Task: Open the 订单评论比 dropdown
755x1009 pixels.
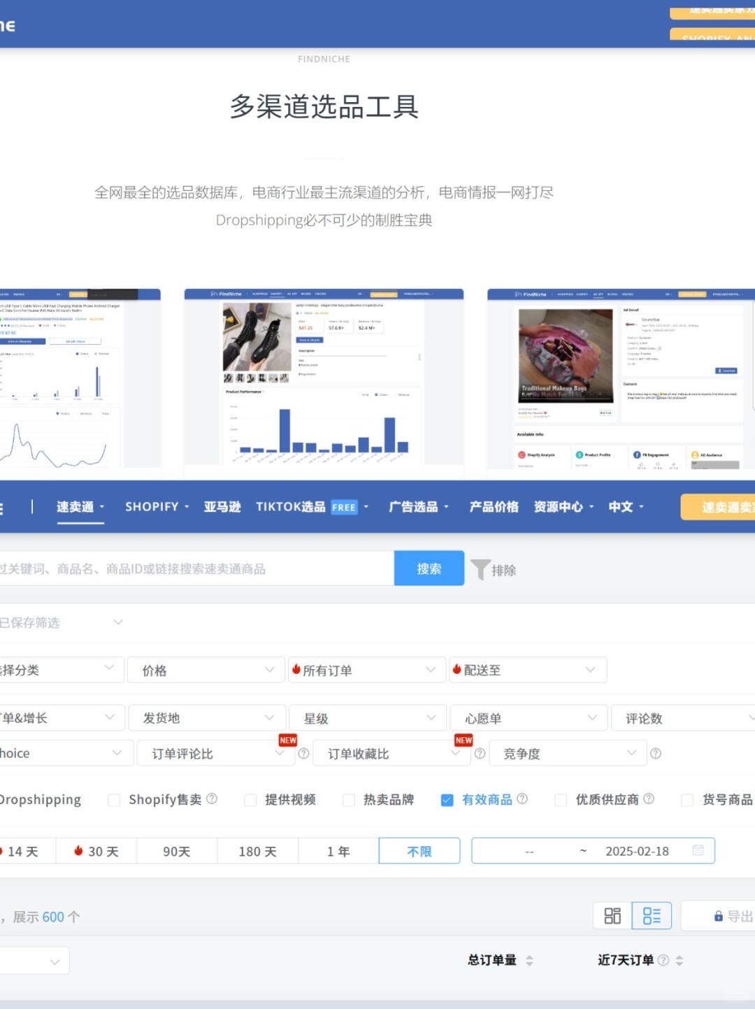Action: coord(215,753)
